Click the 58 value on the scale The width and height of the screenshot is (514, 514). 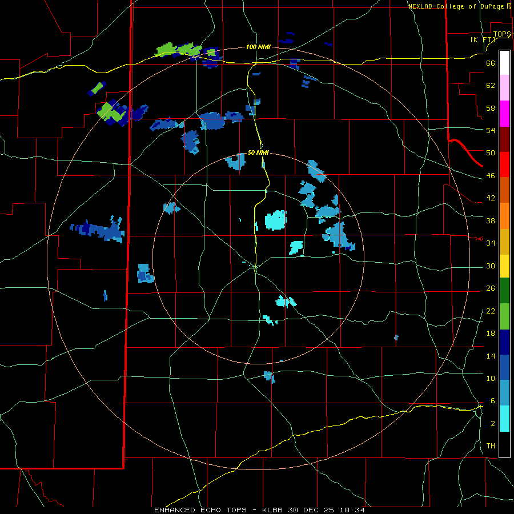tap(491, 108)
